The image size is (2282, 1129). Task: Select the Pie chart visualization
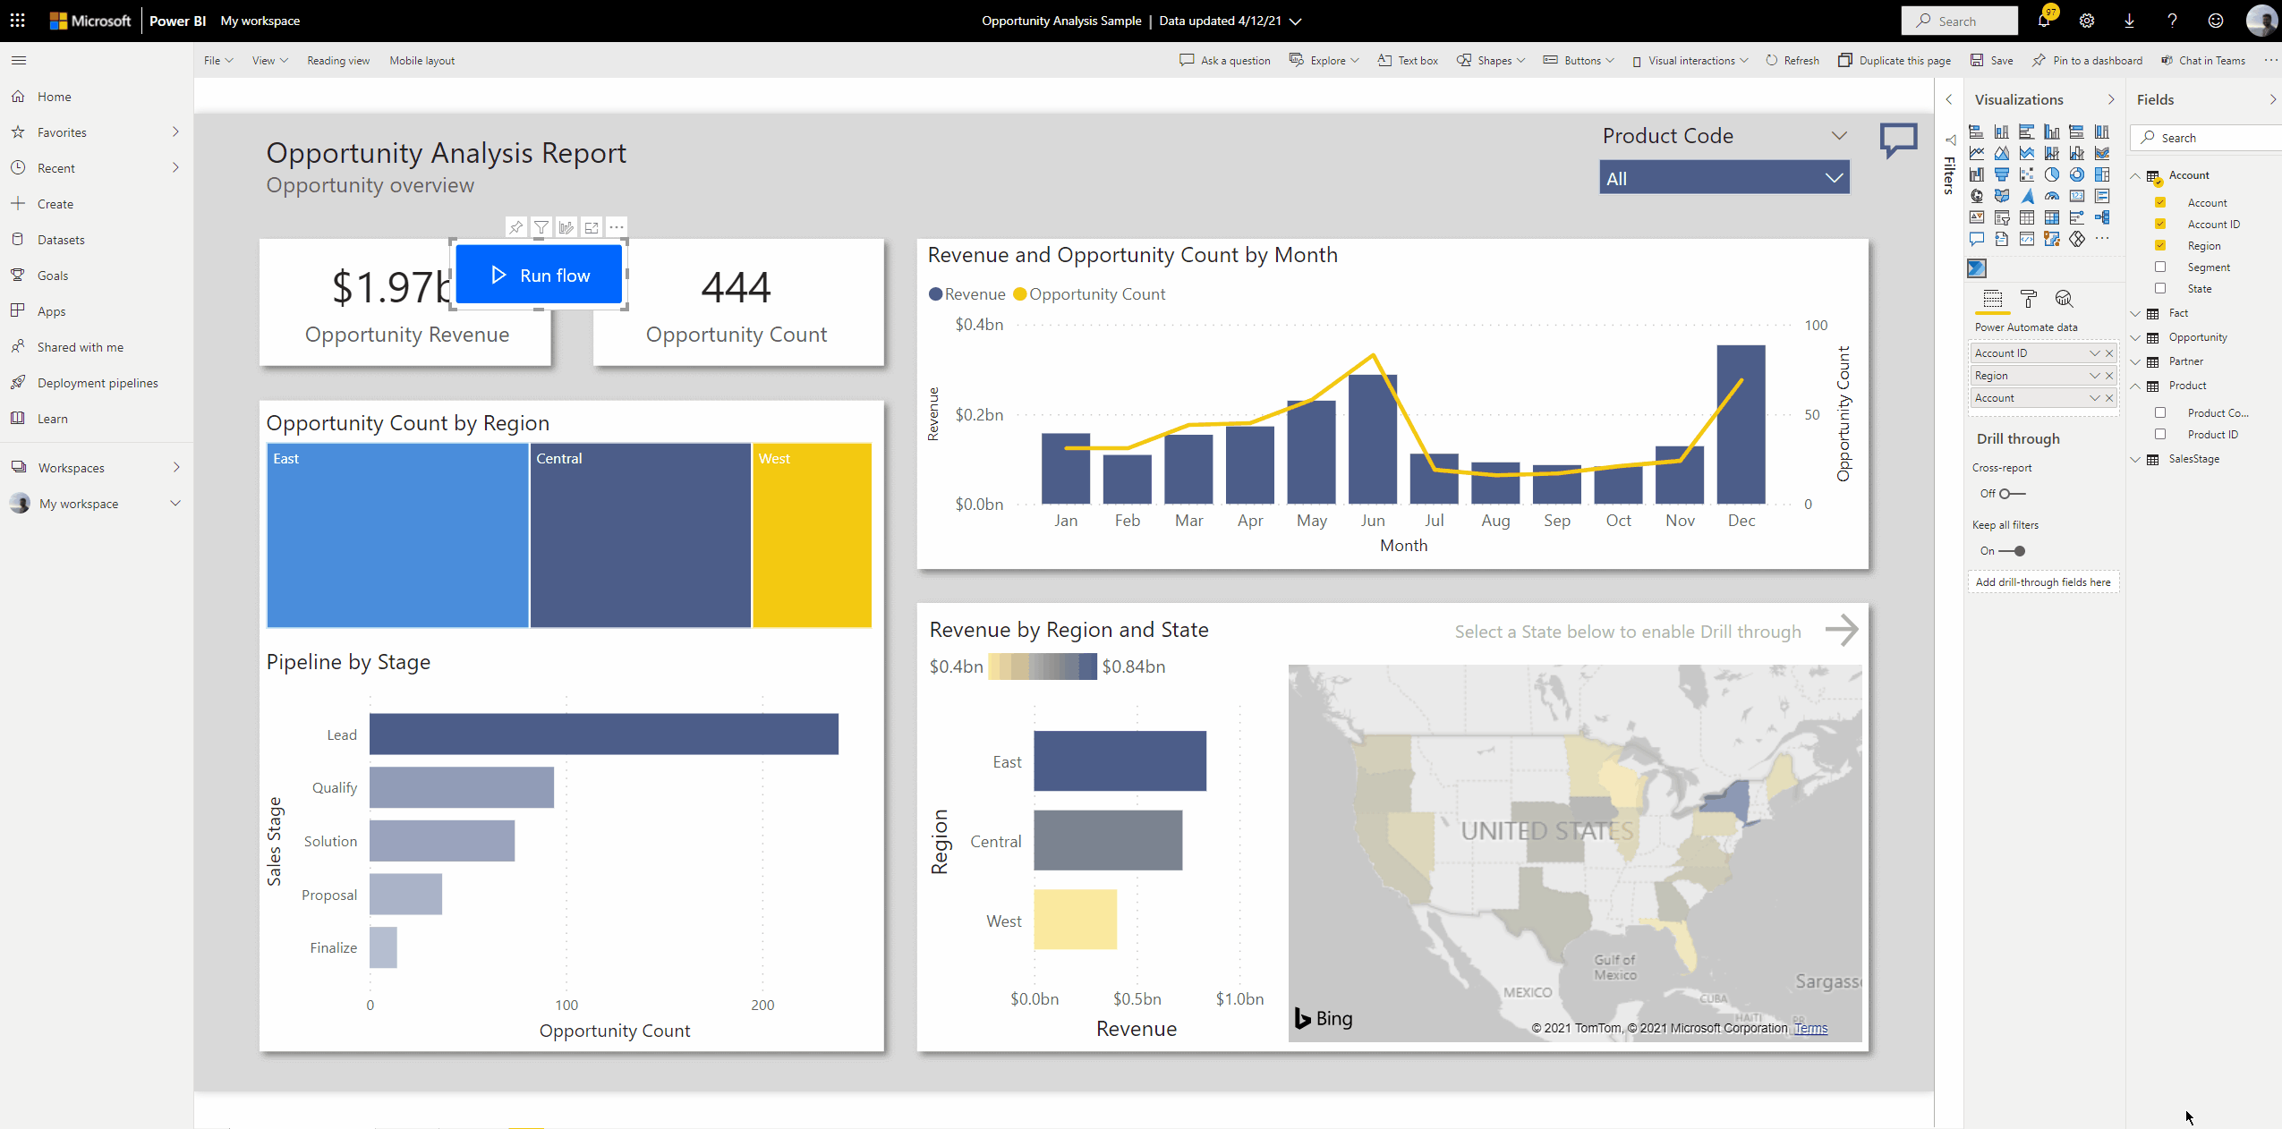2052,175
